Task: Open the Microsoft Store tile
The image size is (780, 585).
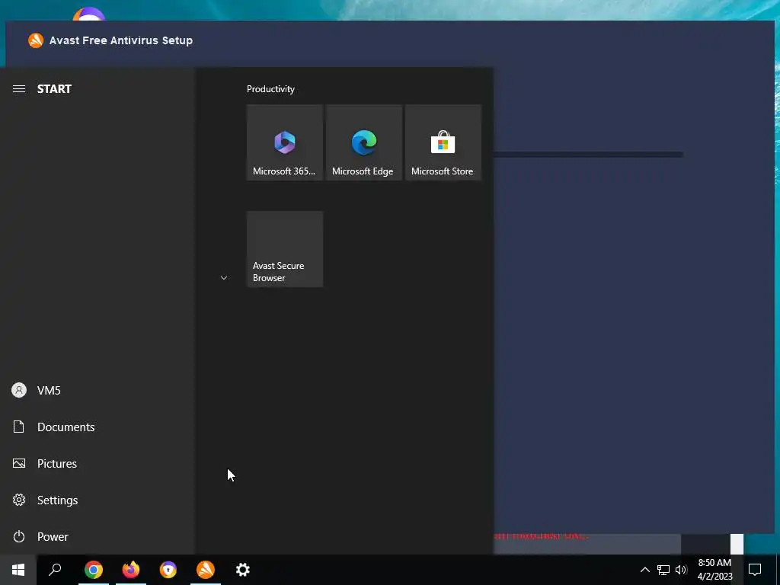Action: pyautogui.click(x=443, y=142)
